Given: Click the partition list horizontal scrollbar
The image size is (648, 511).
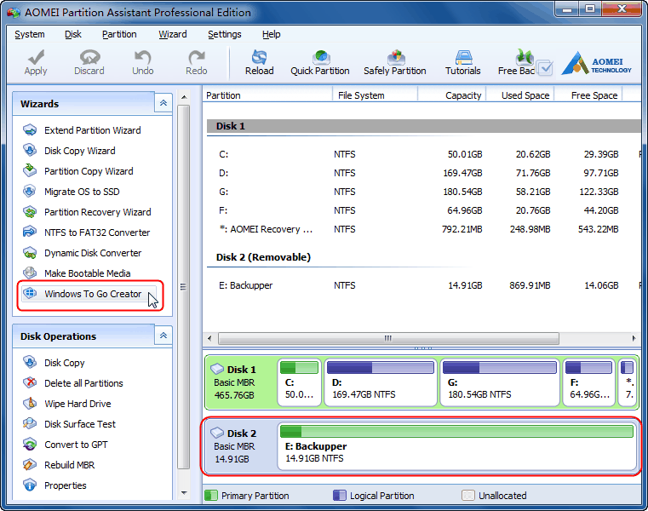Looking at the screenshot, I should [388, 339].
